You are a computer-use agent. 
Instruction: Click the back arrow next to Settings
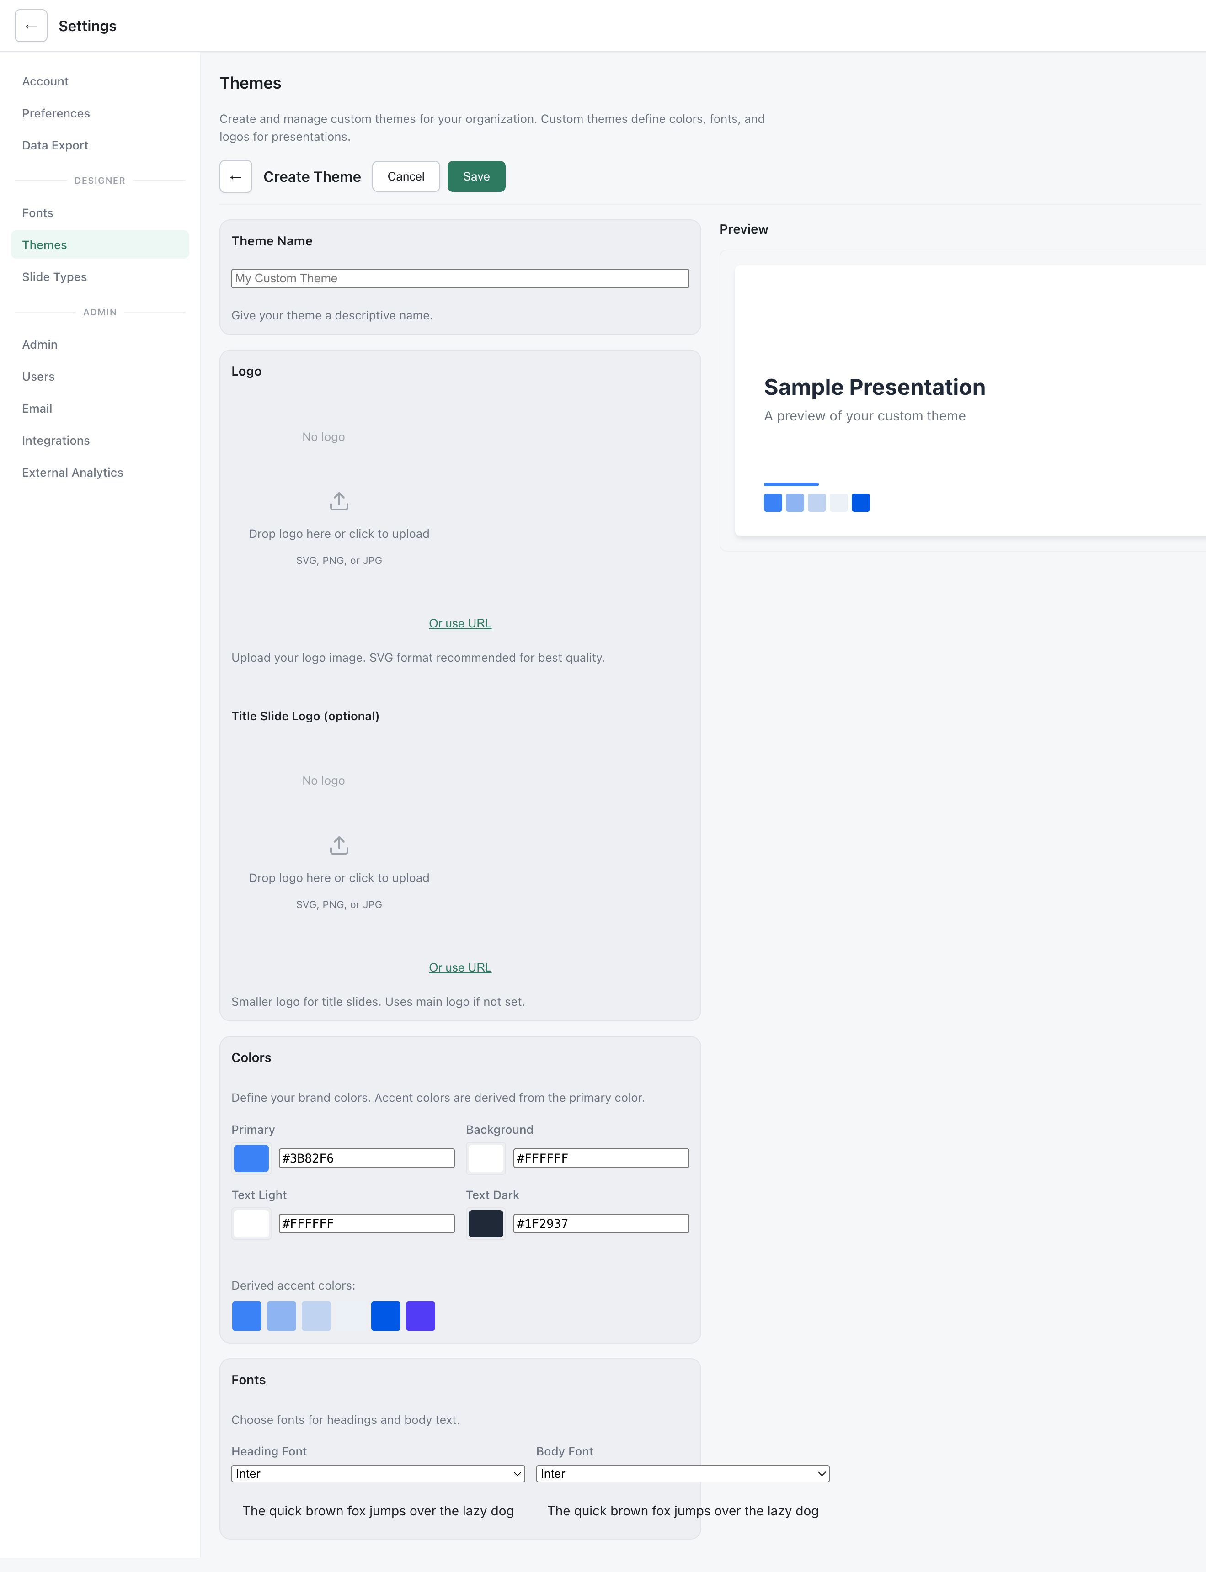31,26
